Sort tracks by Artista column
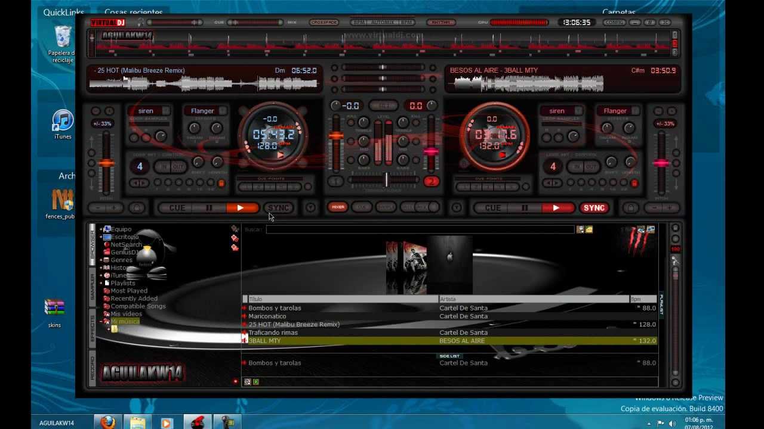Screen dimensions: 764x429 tap(535, 299)
